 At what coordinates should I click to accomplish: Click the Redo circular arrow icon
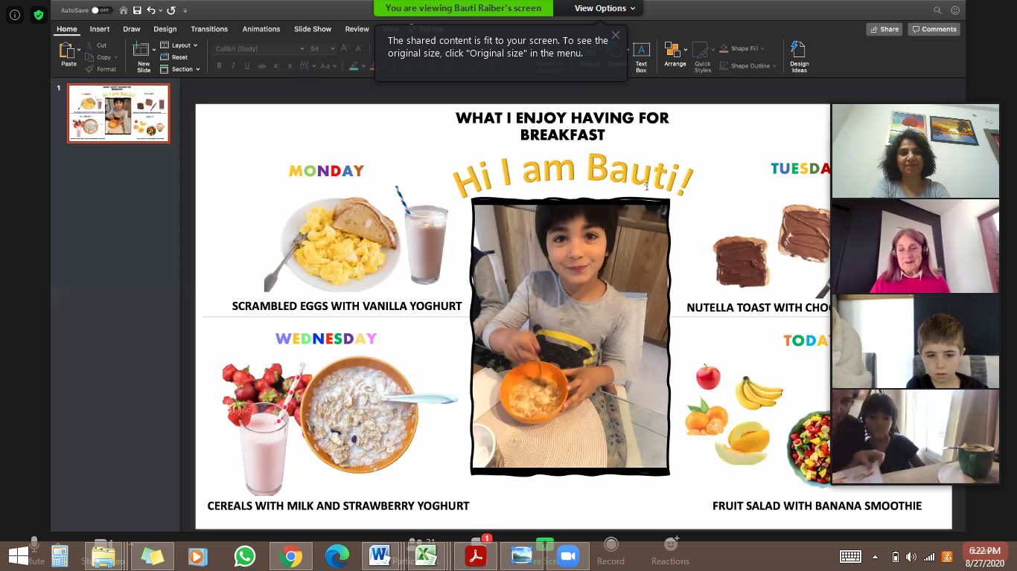171,10
